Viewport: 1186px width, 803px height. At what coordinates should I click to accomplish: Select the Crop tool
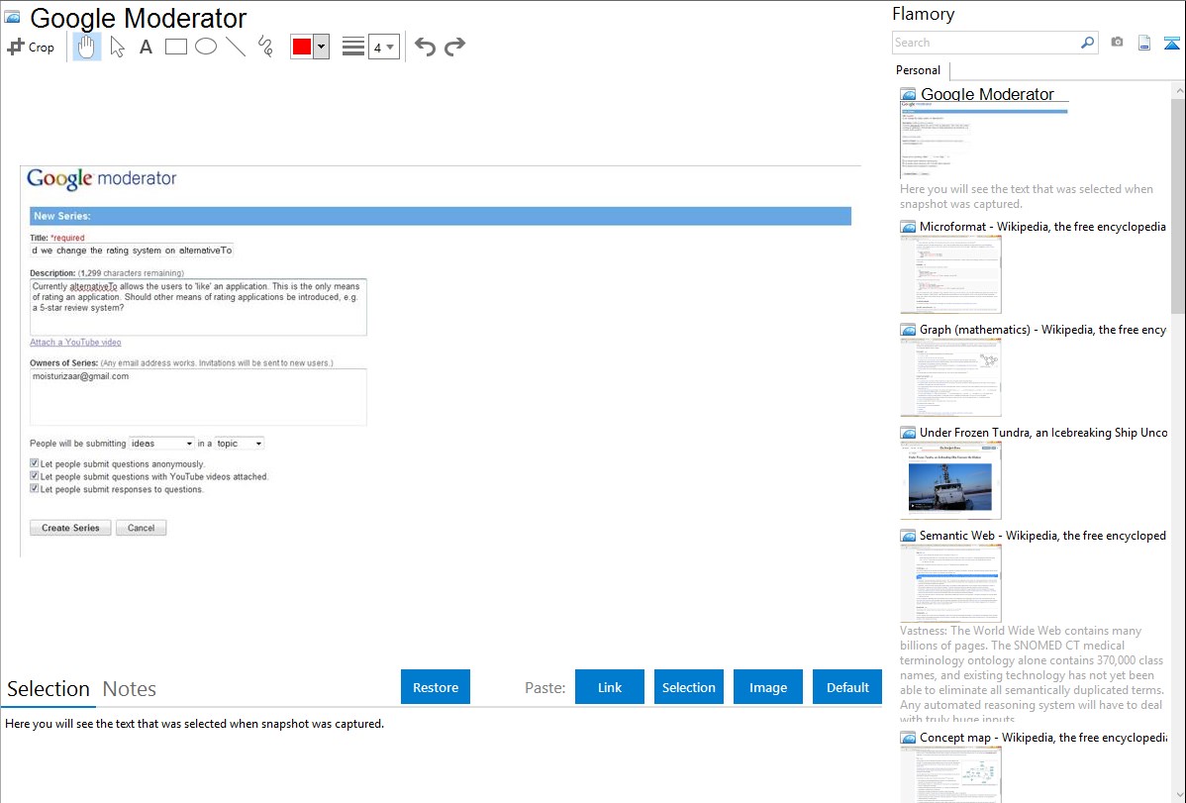[31, 47]
